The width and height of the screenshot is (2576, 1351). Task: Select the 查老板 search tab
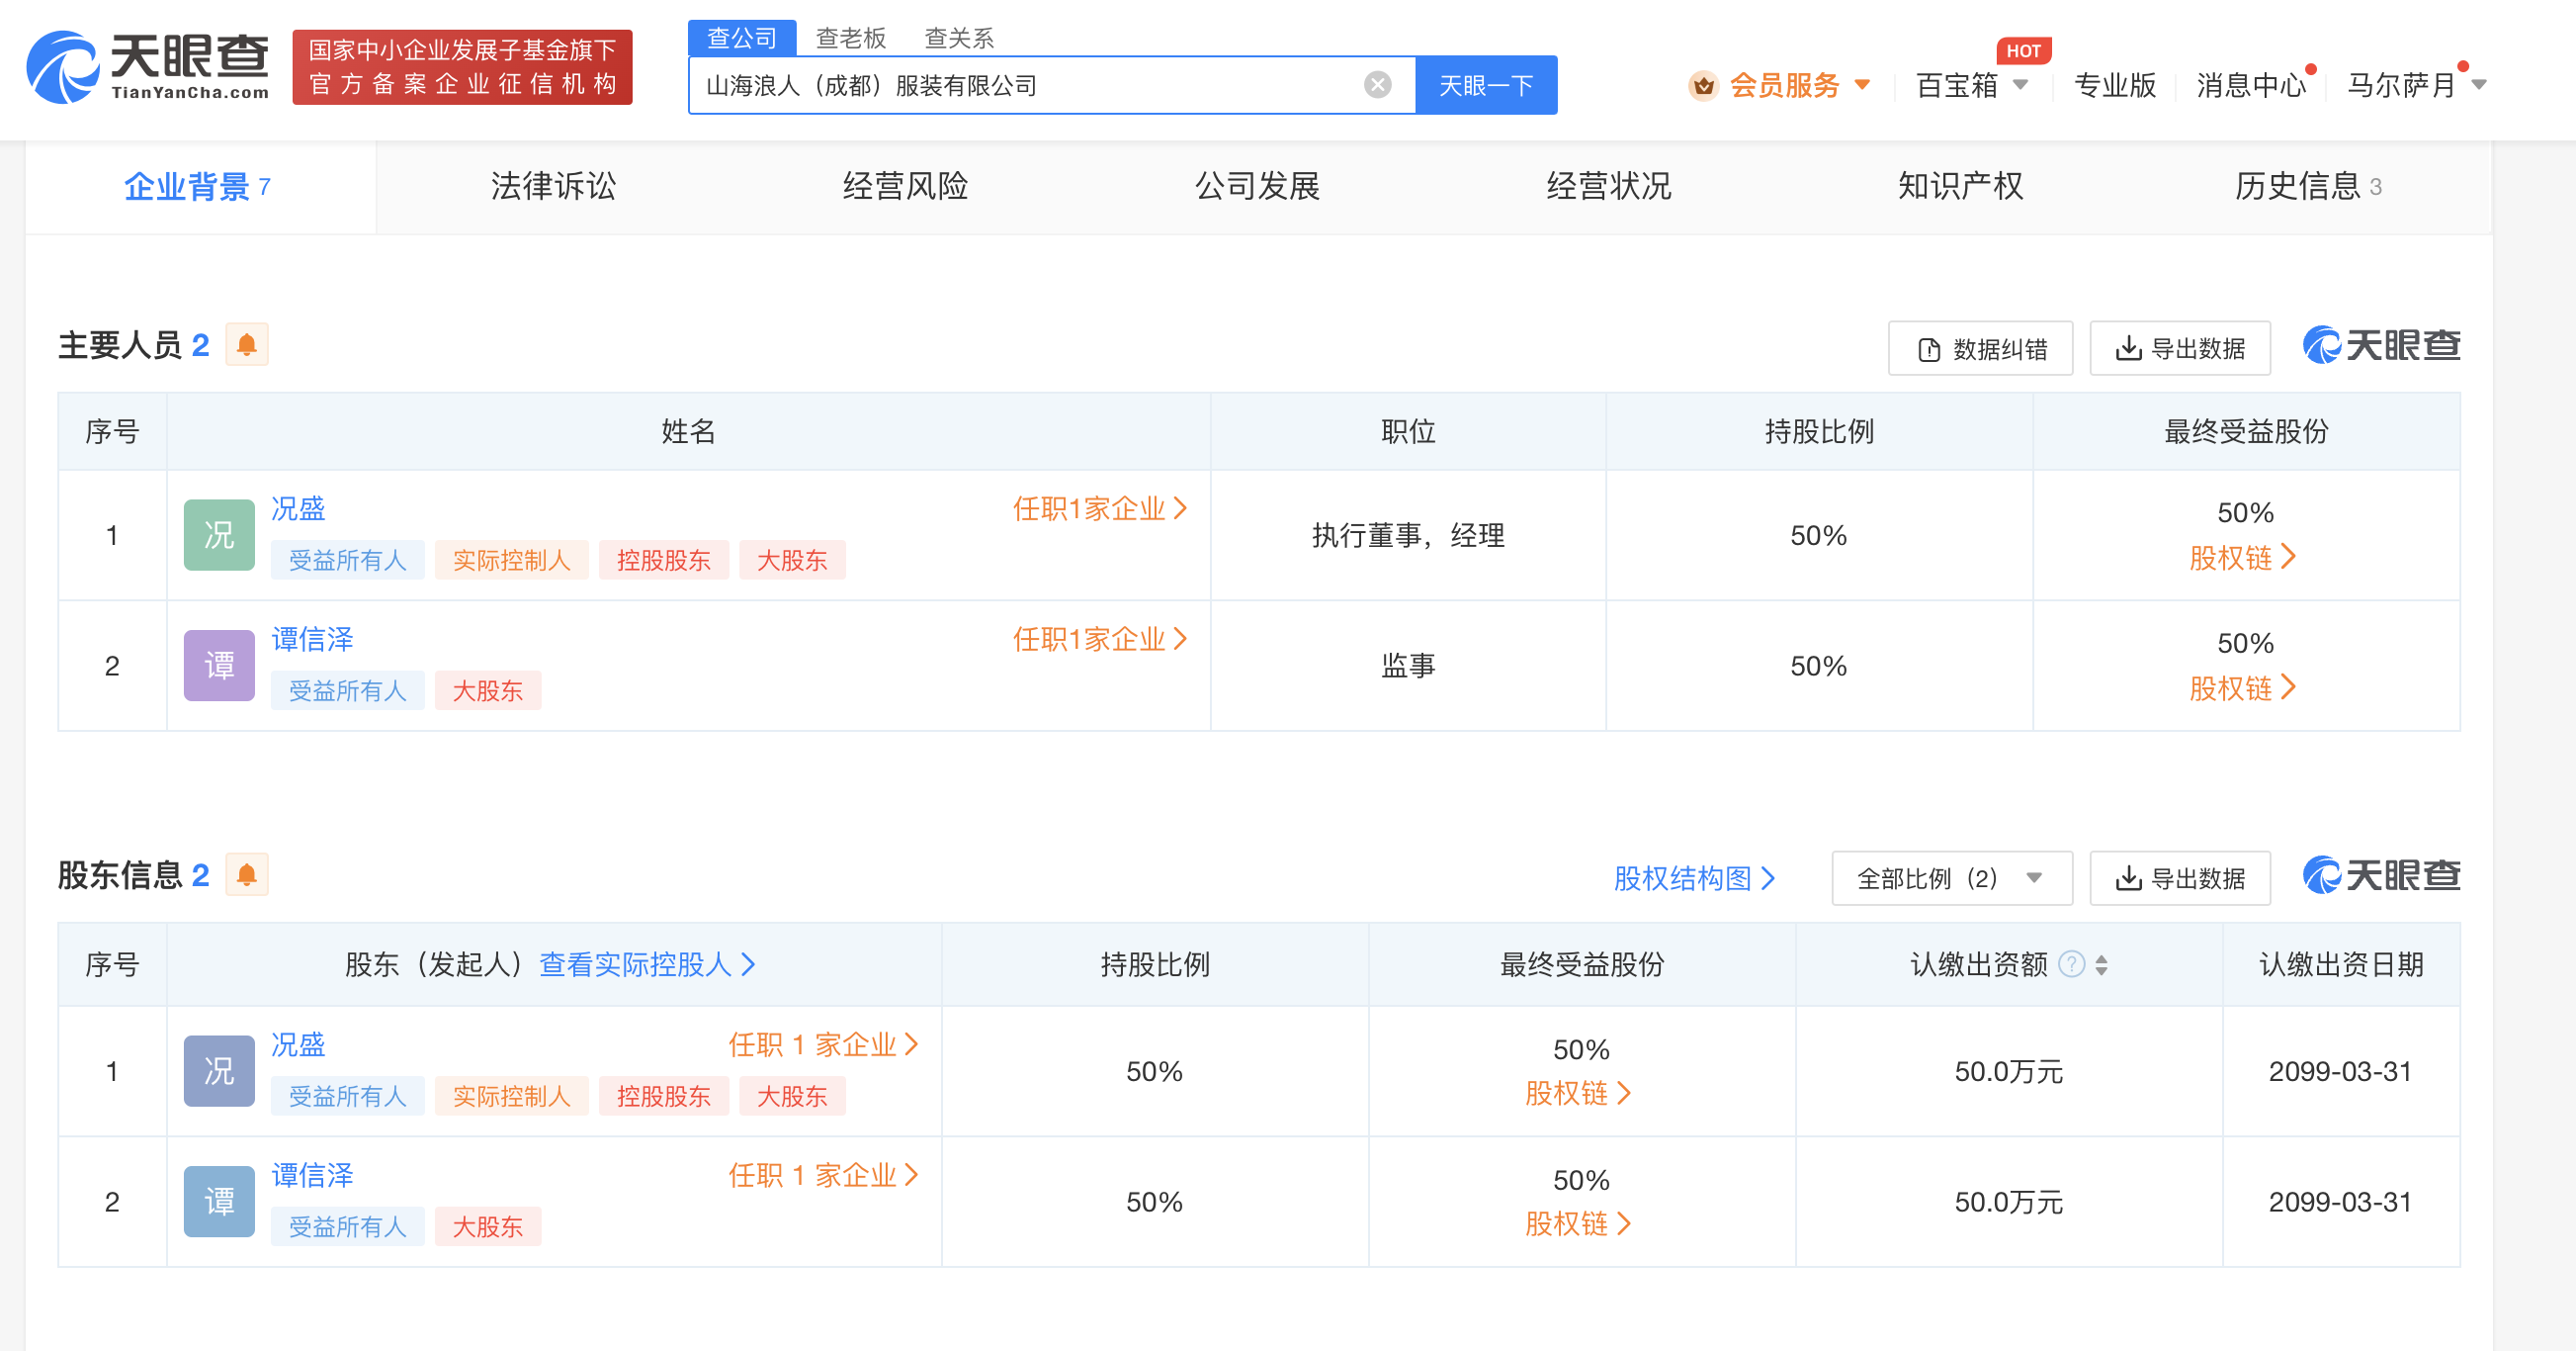851,38
